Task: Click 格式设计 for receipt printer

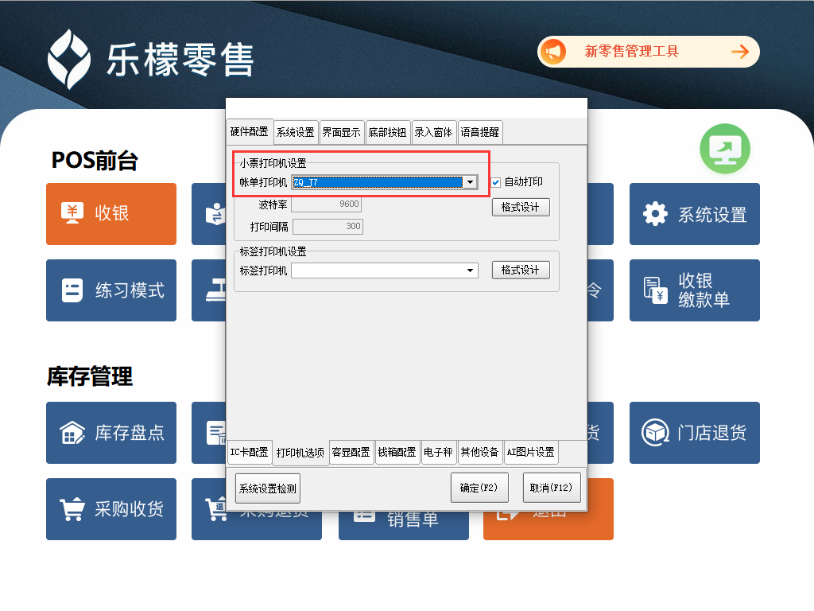Action: [521, 208]
